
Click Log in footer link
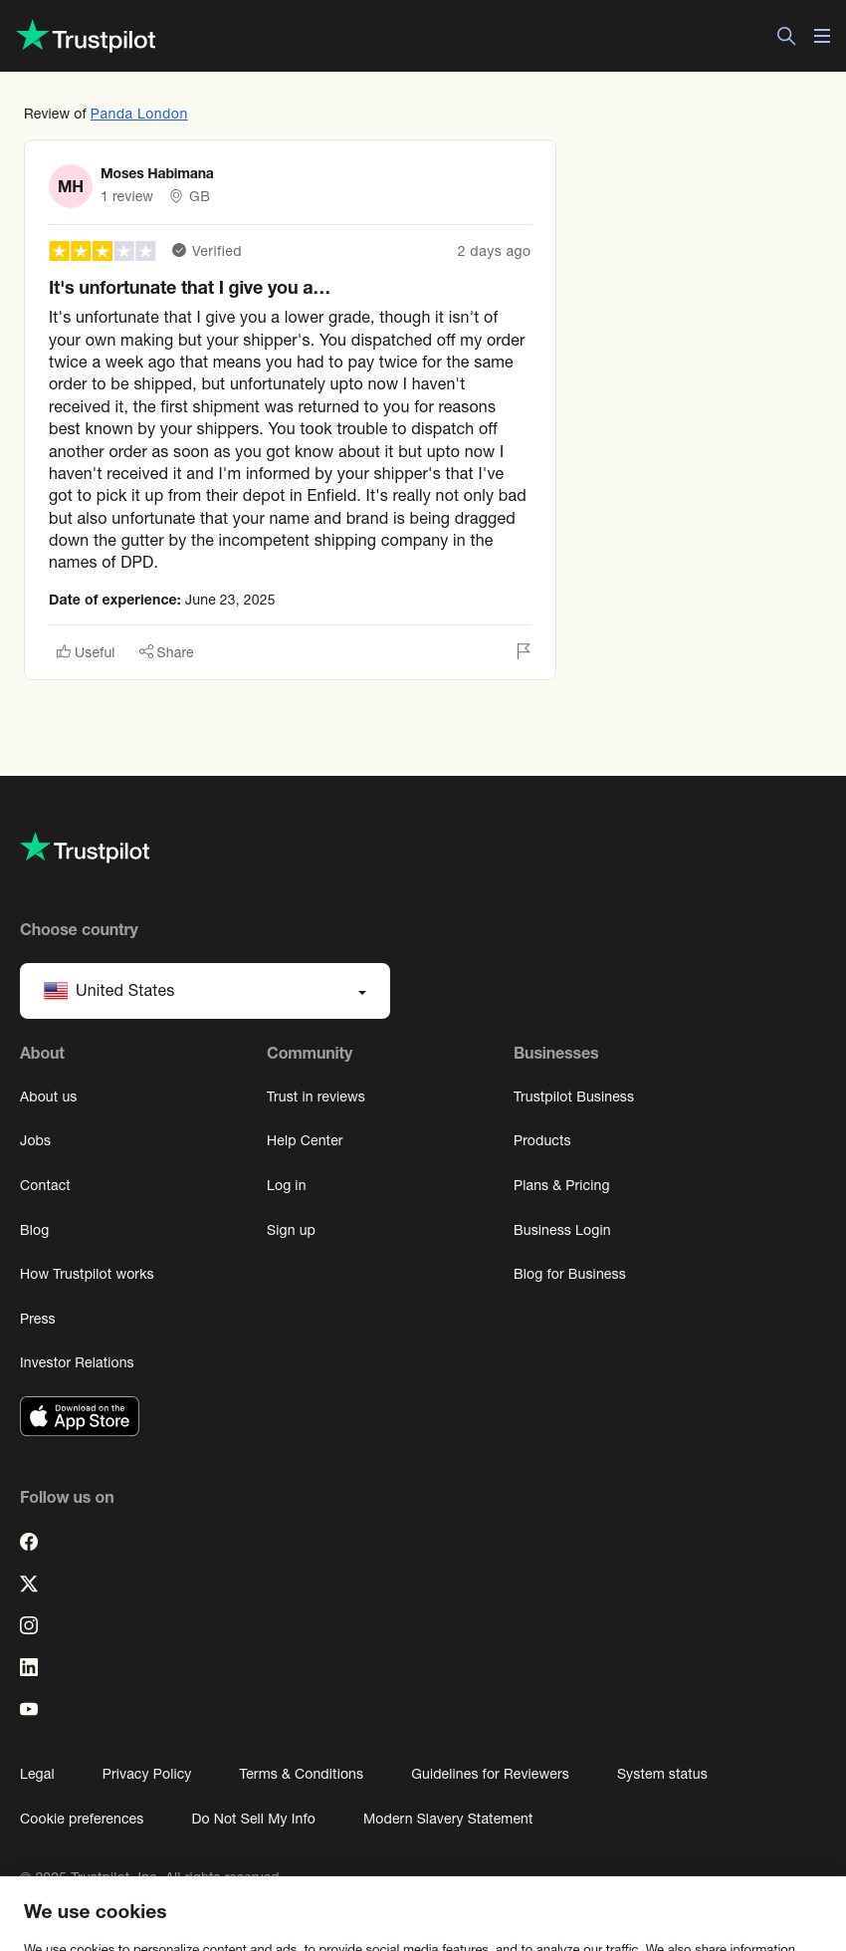click(x=286, y=1185)
